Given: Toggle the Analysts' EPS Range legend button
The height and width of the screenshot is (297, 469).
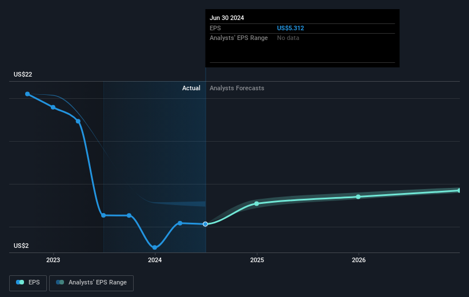Looking at the screenshot, I should pyautogui.click(x=91, y=283).
